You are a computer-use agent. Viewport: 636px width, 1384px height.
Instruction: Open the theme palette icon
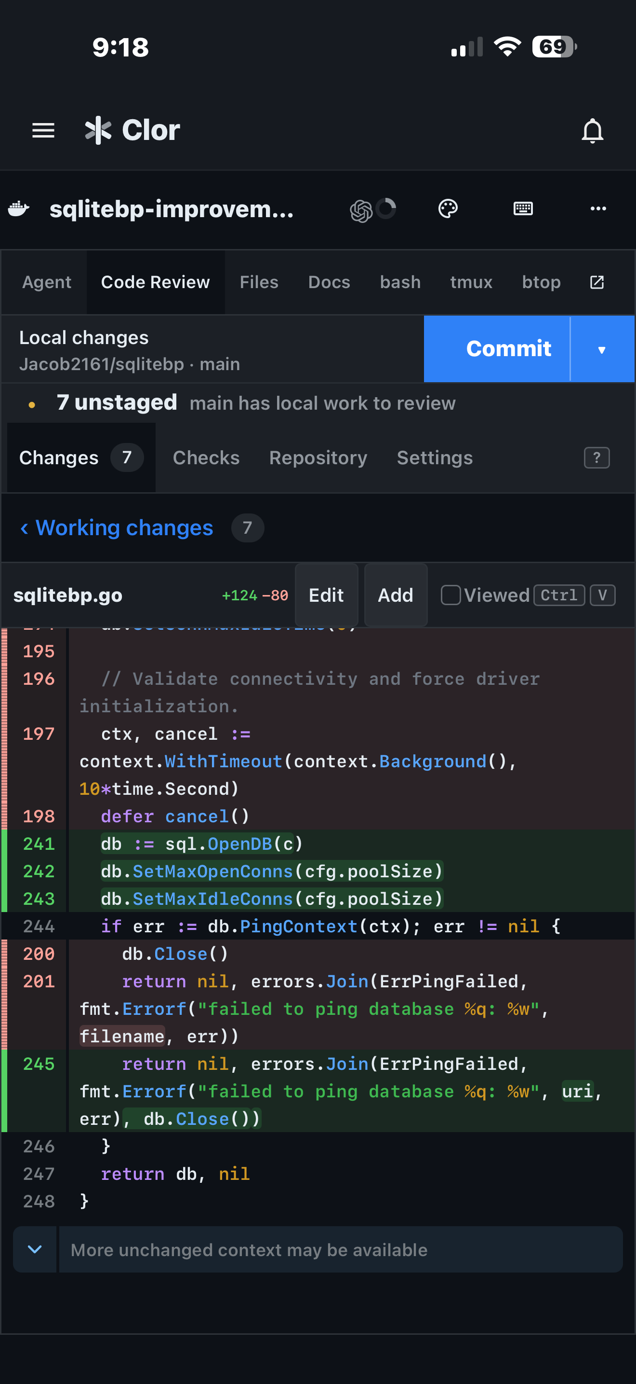(x=448, y=208)
